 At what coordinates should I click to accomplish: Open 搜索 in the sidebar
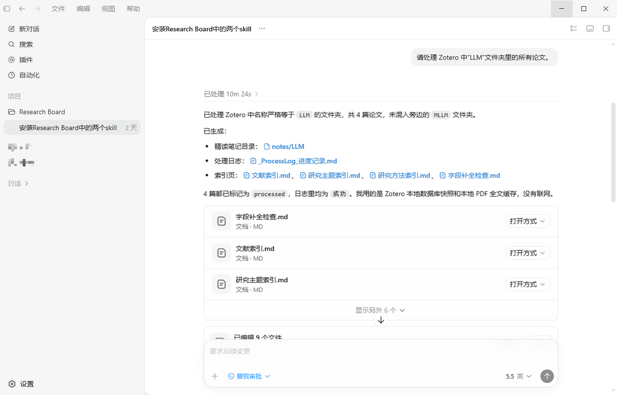pyautogui.click(x=72, y=44)
